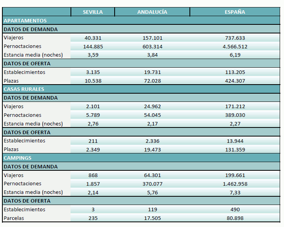Select the 4.566.512 España cell
This screenshot has width=284, height=227.
235,46
